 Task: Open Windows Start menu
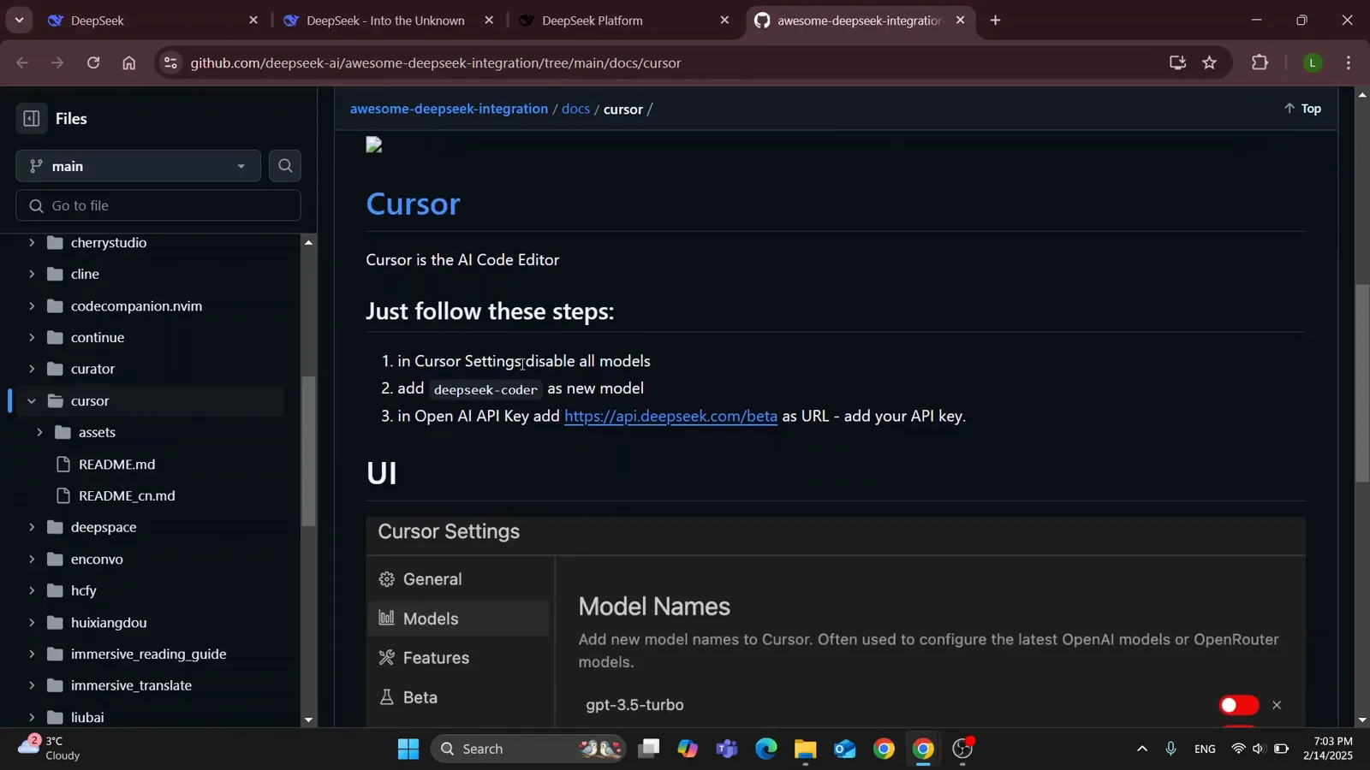408,749
